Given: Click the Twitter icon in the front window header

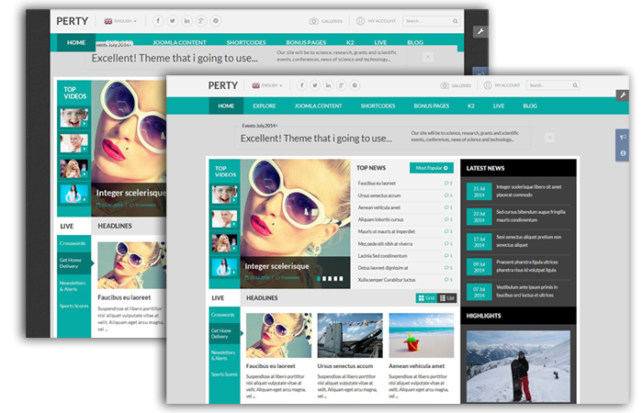Looking at the screenshot, I should tap(315, 85).
